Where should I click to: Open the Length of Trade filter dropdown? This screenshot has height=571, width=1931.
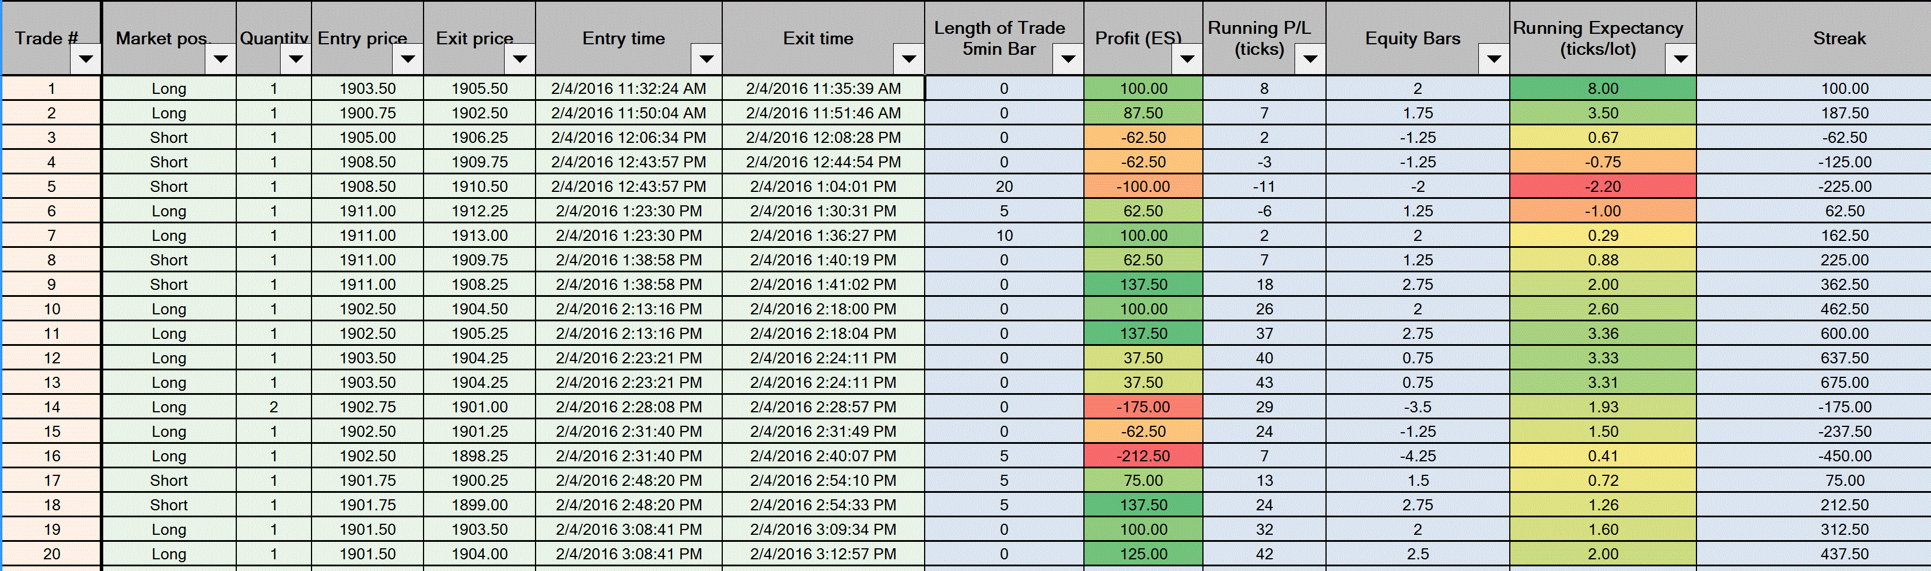pos(1068,58)
